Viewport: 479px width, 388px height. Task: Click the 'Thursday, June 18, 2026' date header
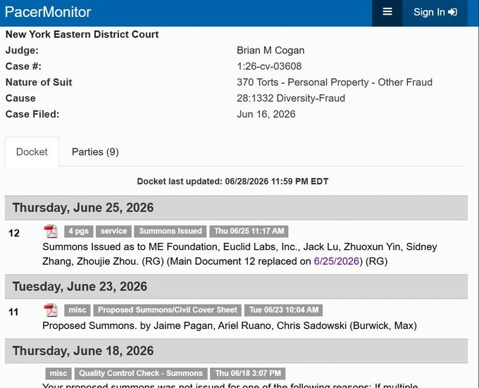[236, 351]
